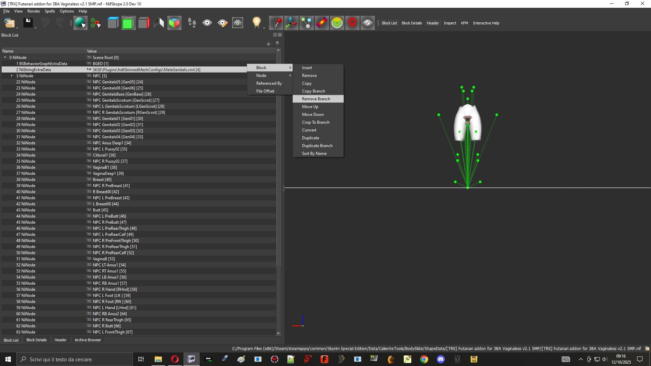
Task: Click the lightbulb lighting icon
Action: click(256, 23)
